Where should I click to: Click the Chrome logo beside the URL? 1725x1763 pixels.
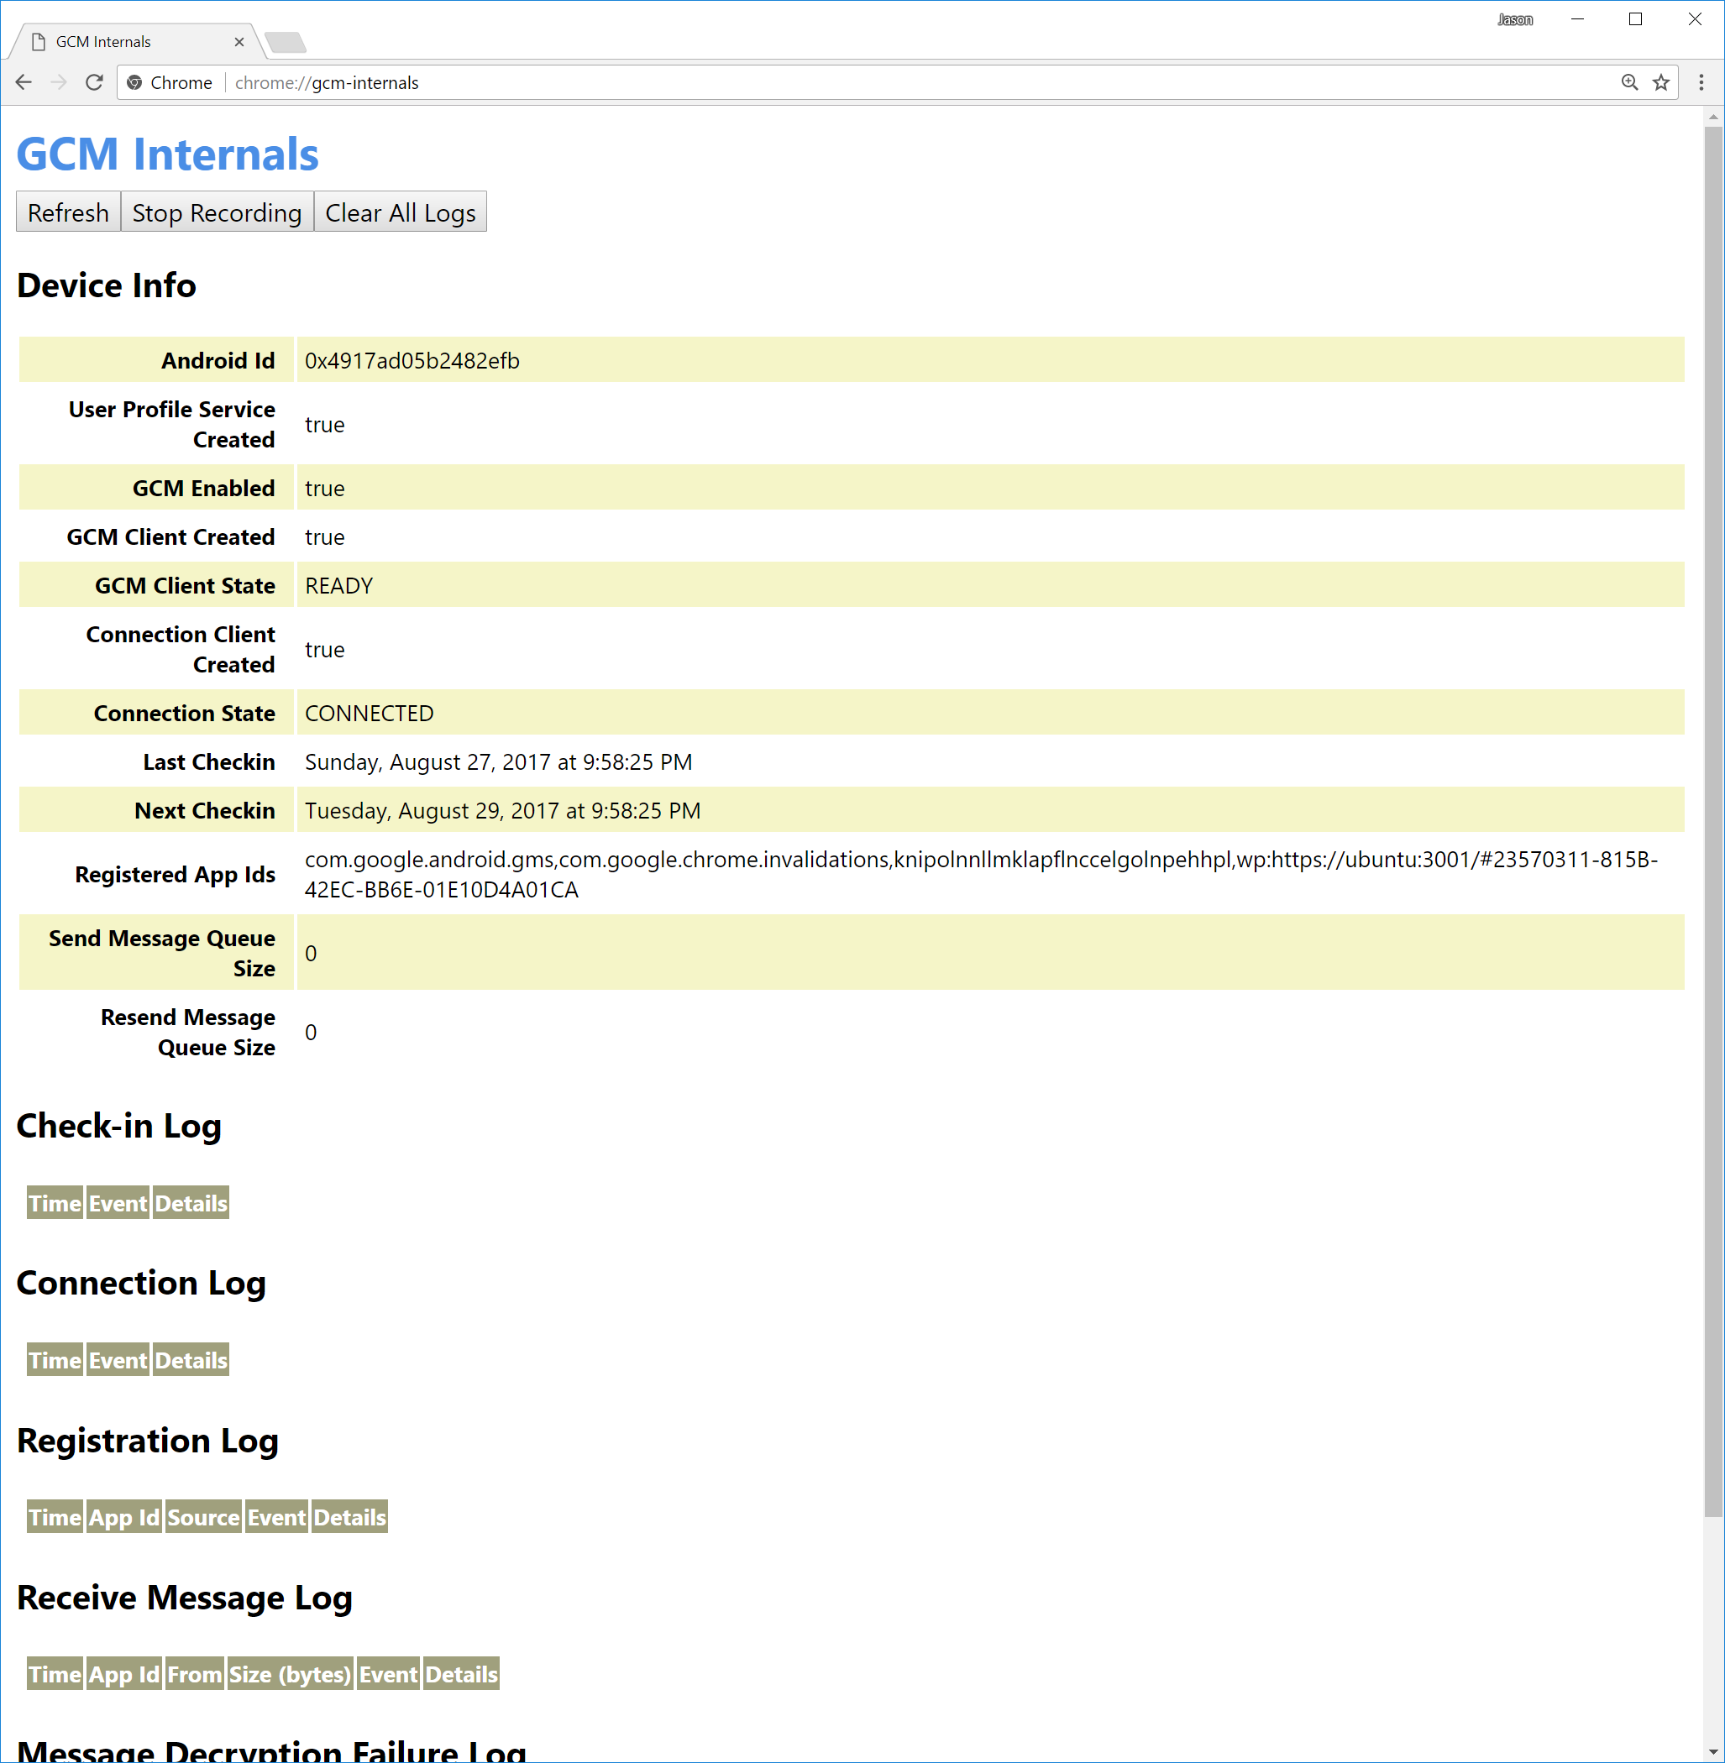click(x=134, y=82)
